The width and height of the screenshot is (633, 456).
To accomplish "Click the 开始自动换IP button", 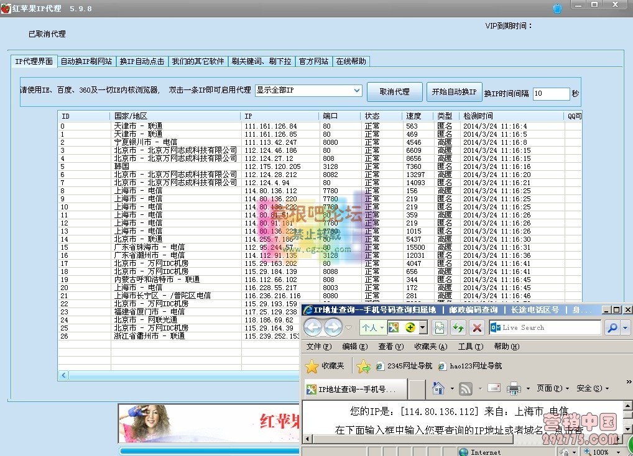I will [455, 91].
